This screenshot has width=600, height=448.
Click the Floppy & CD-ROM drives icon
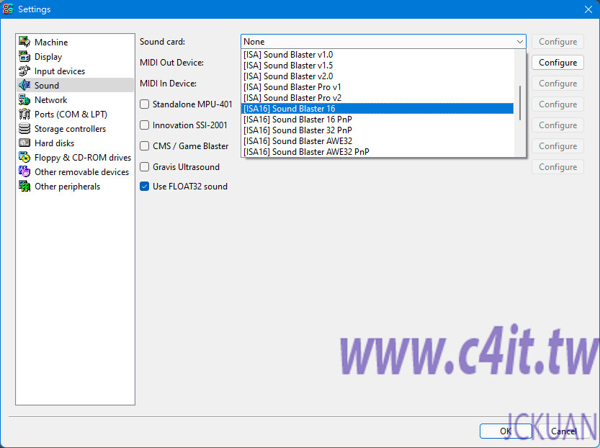click(24, 158)
